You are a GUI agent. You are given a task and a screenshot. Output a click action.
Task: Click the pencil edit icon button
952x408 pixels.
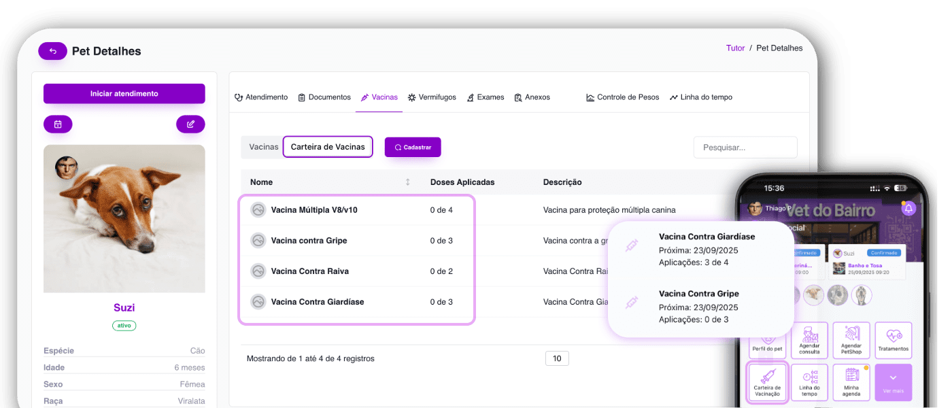coord(190,124)
